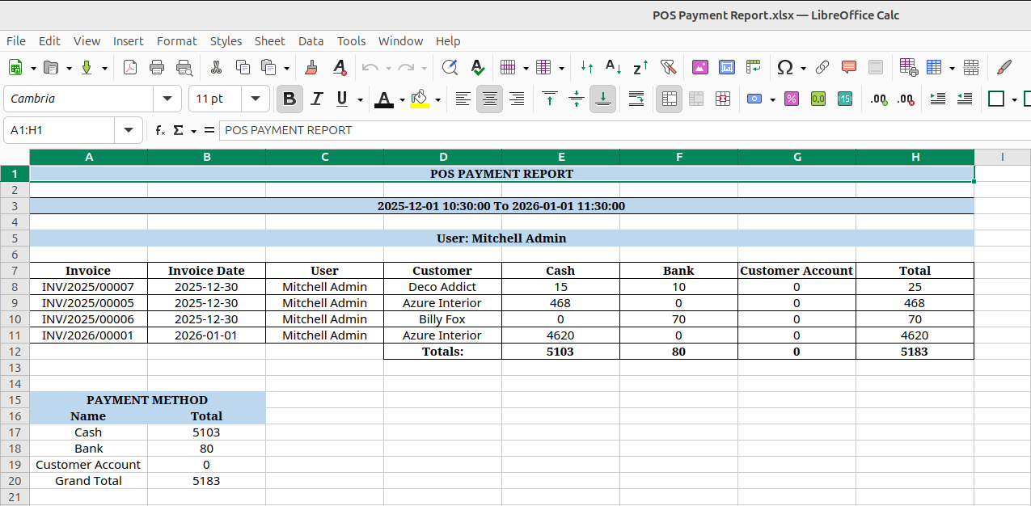Export directly as PDF
The image size is (1031, 506).
[130, 68]
